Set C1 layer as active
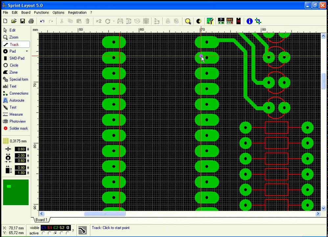 (43, 233)
